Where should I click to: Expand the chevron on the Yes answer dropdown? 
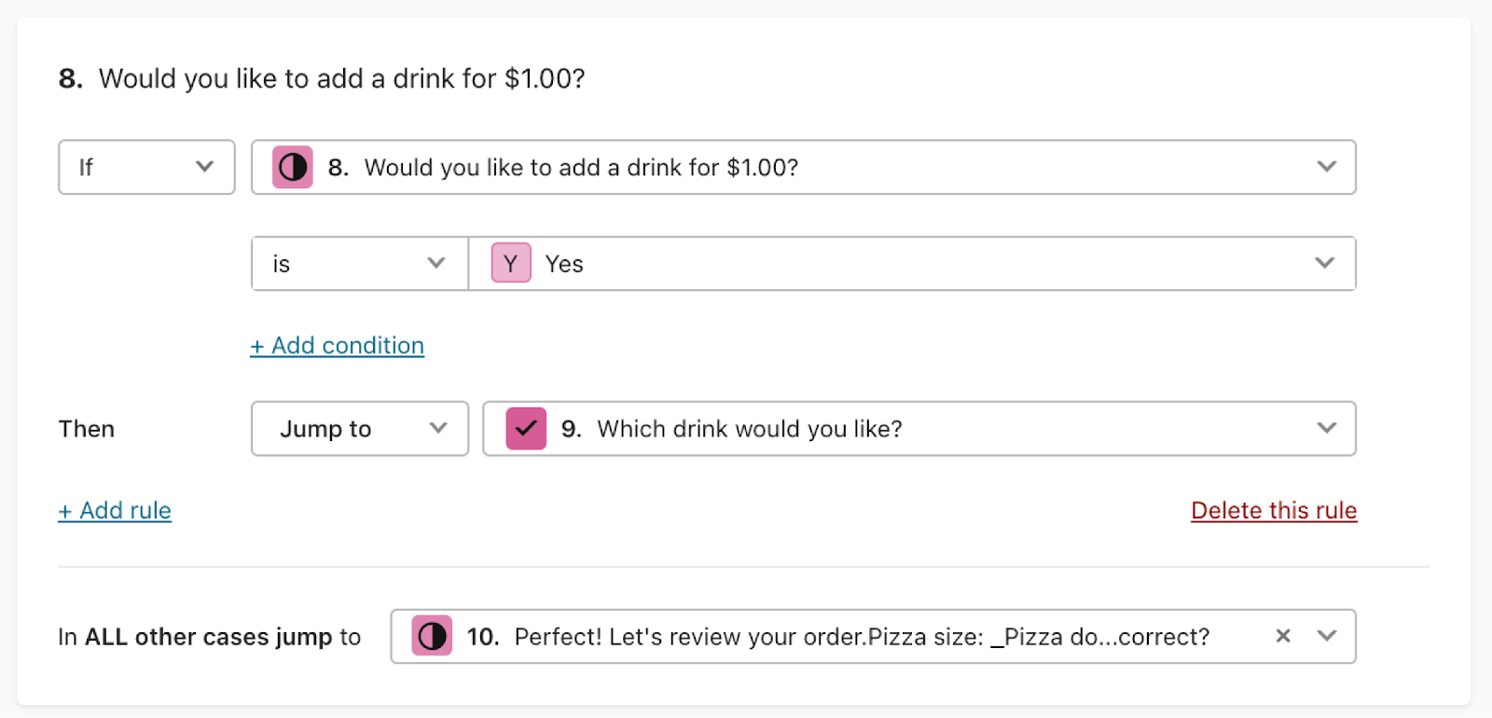[x=1325, y=263]
